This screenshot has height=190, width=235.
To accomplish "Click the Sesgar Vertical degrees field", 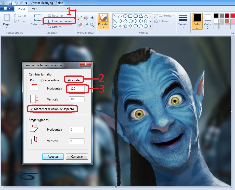I will [77, 141].
